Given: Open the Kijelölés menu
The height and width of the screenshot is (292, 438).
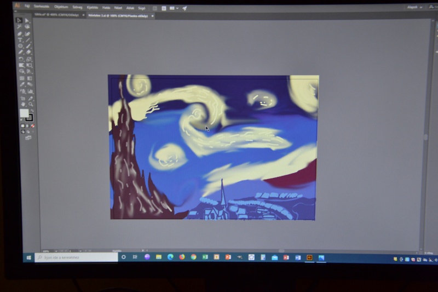Looking at the screenshot, I should [93, 8].
